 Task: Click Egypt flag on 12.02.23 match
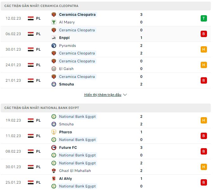tap(31, 18)
